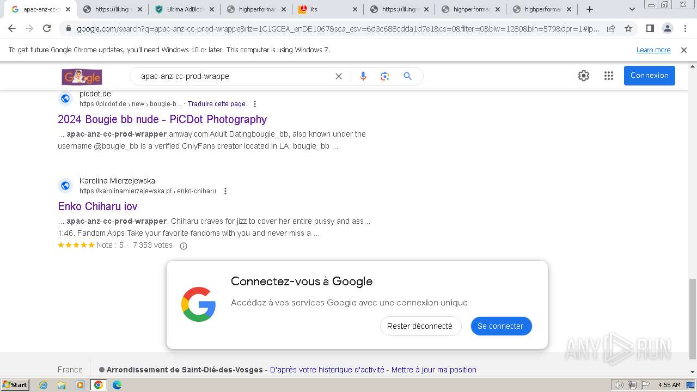Open '2024 Bougie bb nude' result link
This screenshot has height=392, width=697.
pyautogui.click(x=162, y=119)
